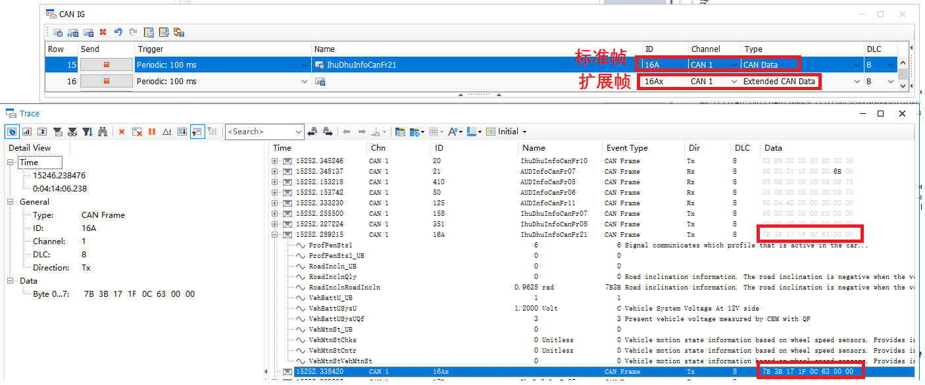The height and width of the screenshot is (385, 925).
Task: Click the Undo icon in the CAN IG toolbar
Action: 118,32
